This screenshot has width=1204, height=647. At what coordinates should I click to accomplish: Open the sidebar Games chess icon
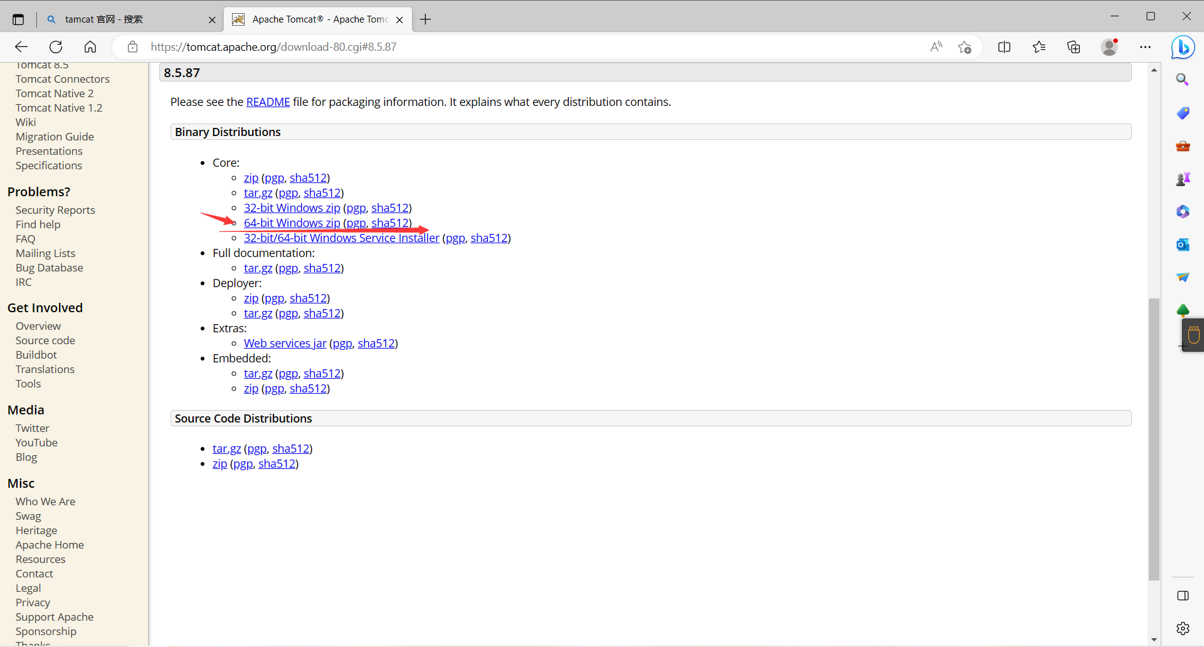(1183, 179)
